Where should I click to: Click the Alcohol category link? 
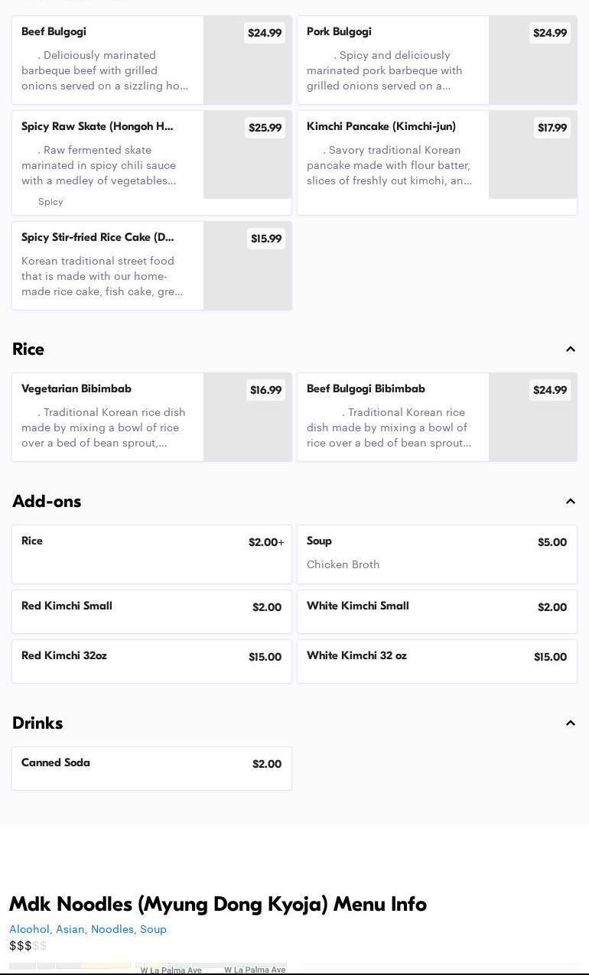[x=30, y=929]
